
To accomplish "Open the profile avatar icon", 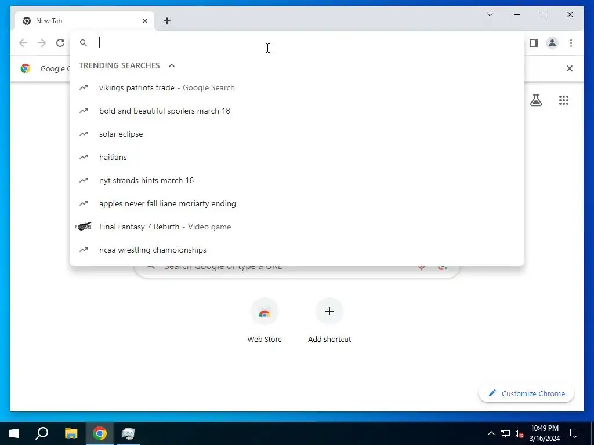I will (552, 43).
